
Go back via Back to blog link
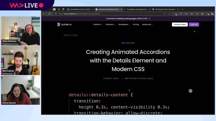[x=70, y=35]
